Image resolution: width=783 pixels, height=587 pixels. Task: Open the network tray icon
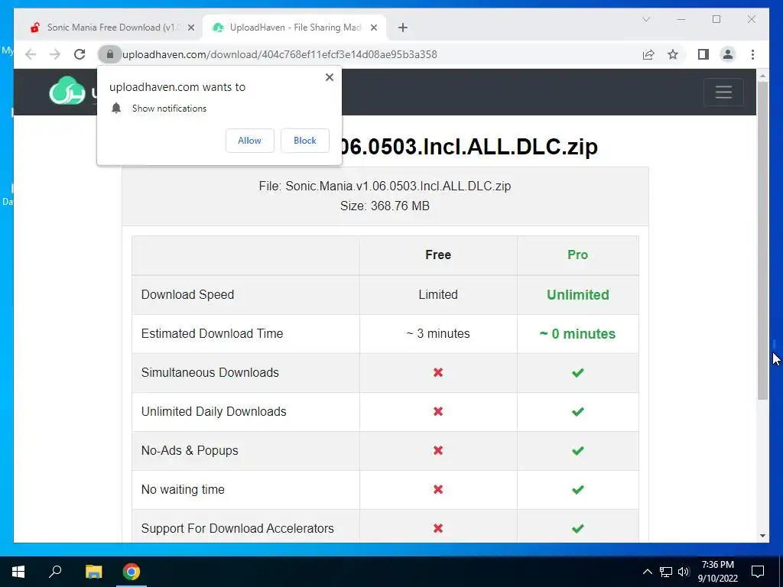666,572
